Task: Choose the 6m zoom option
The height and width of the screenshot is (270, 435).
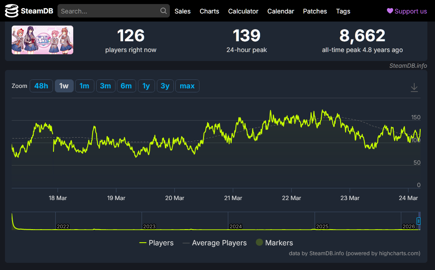Action: pyautogui.click(x=126, y=86)
